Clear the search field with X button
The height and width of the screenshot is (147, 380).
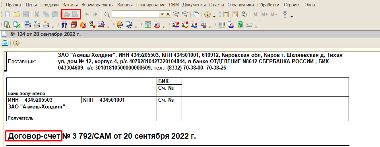coord(168,14)
